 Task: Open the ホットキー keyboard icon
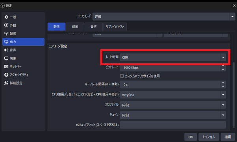[6, 66]
